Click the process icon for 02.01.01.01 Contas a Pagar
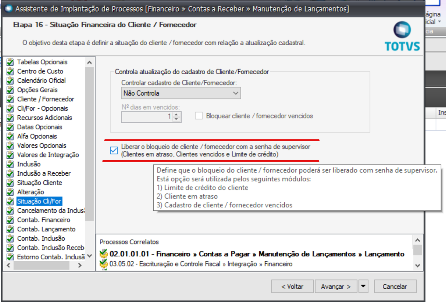 click(x=104, y=253)
